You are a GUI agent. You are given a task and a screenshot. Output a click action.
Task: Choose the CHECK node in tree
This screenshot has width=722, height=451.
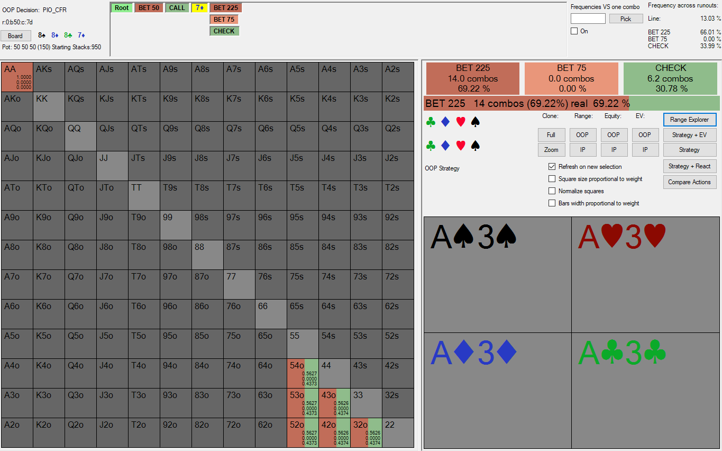224,31
